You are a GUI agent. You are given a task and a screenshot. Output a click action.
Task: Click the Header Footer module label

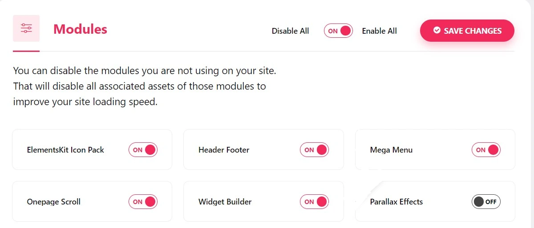[224, 150]
